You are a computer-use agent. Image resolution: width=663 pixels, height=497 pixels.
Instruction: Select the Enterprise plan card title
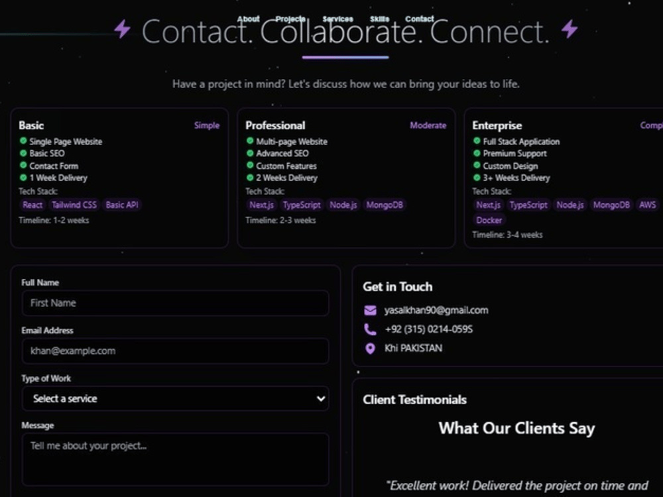pos(497,125)
